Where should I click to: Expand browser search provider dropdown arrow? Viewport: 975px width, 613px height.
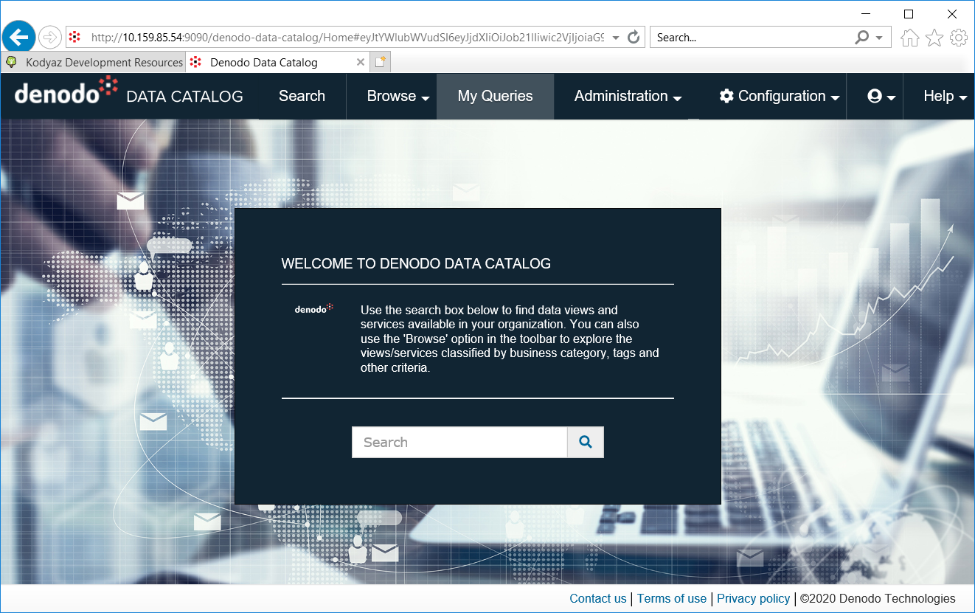click(x=879, y=37)
